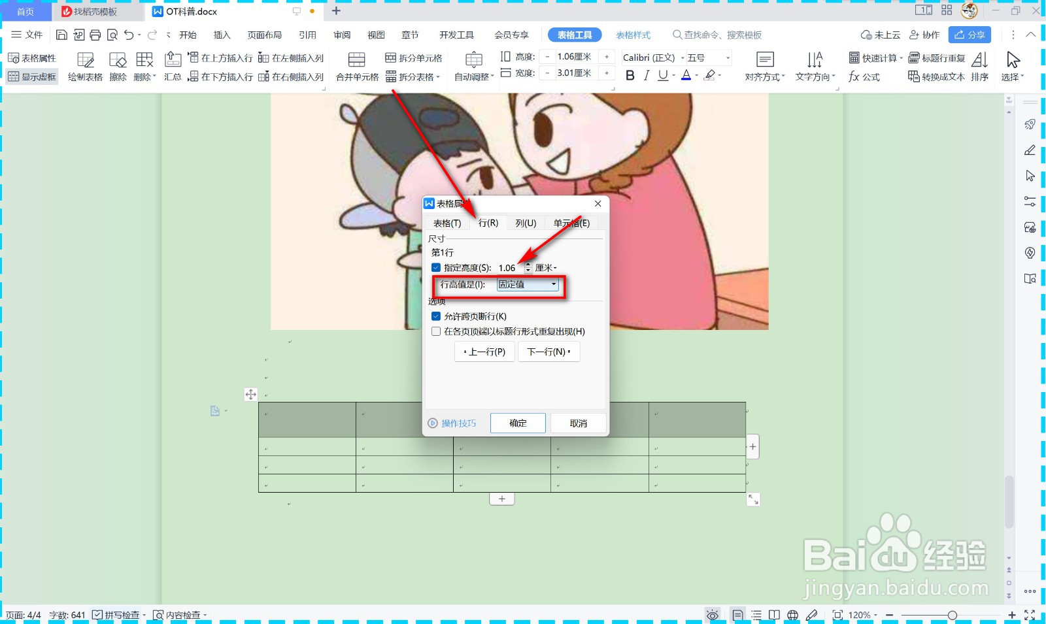Click 转换成文本 convert to text

tap(936, 76)
